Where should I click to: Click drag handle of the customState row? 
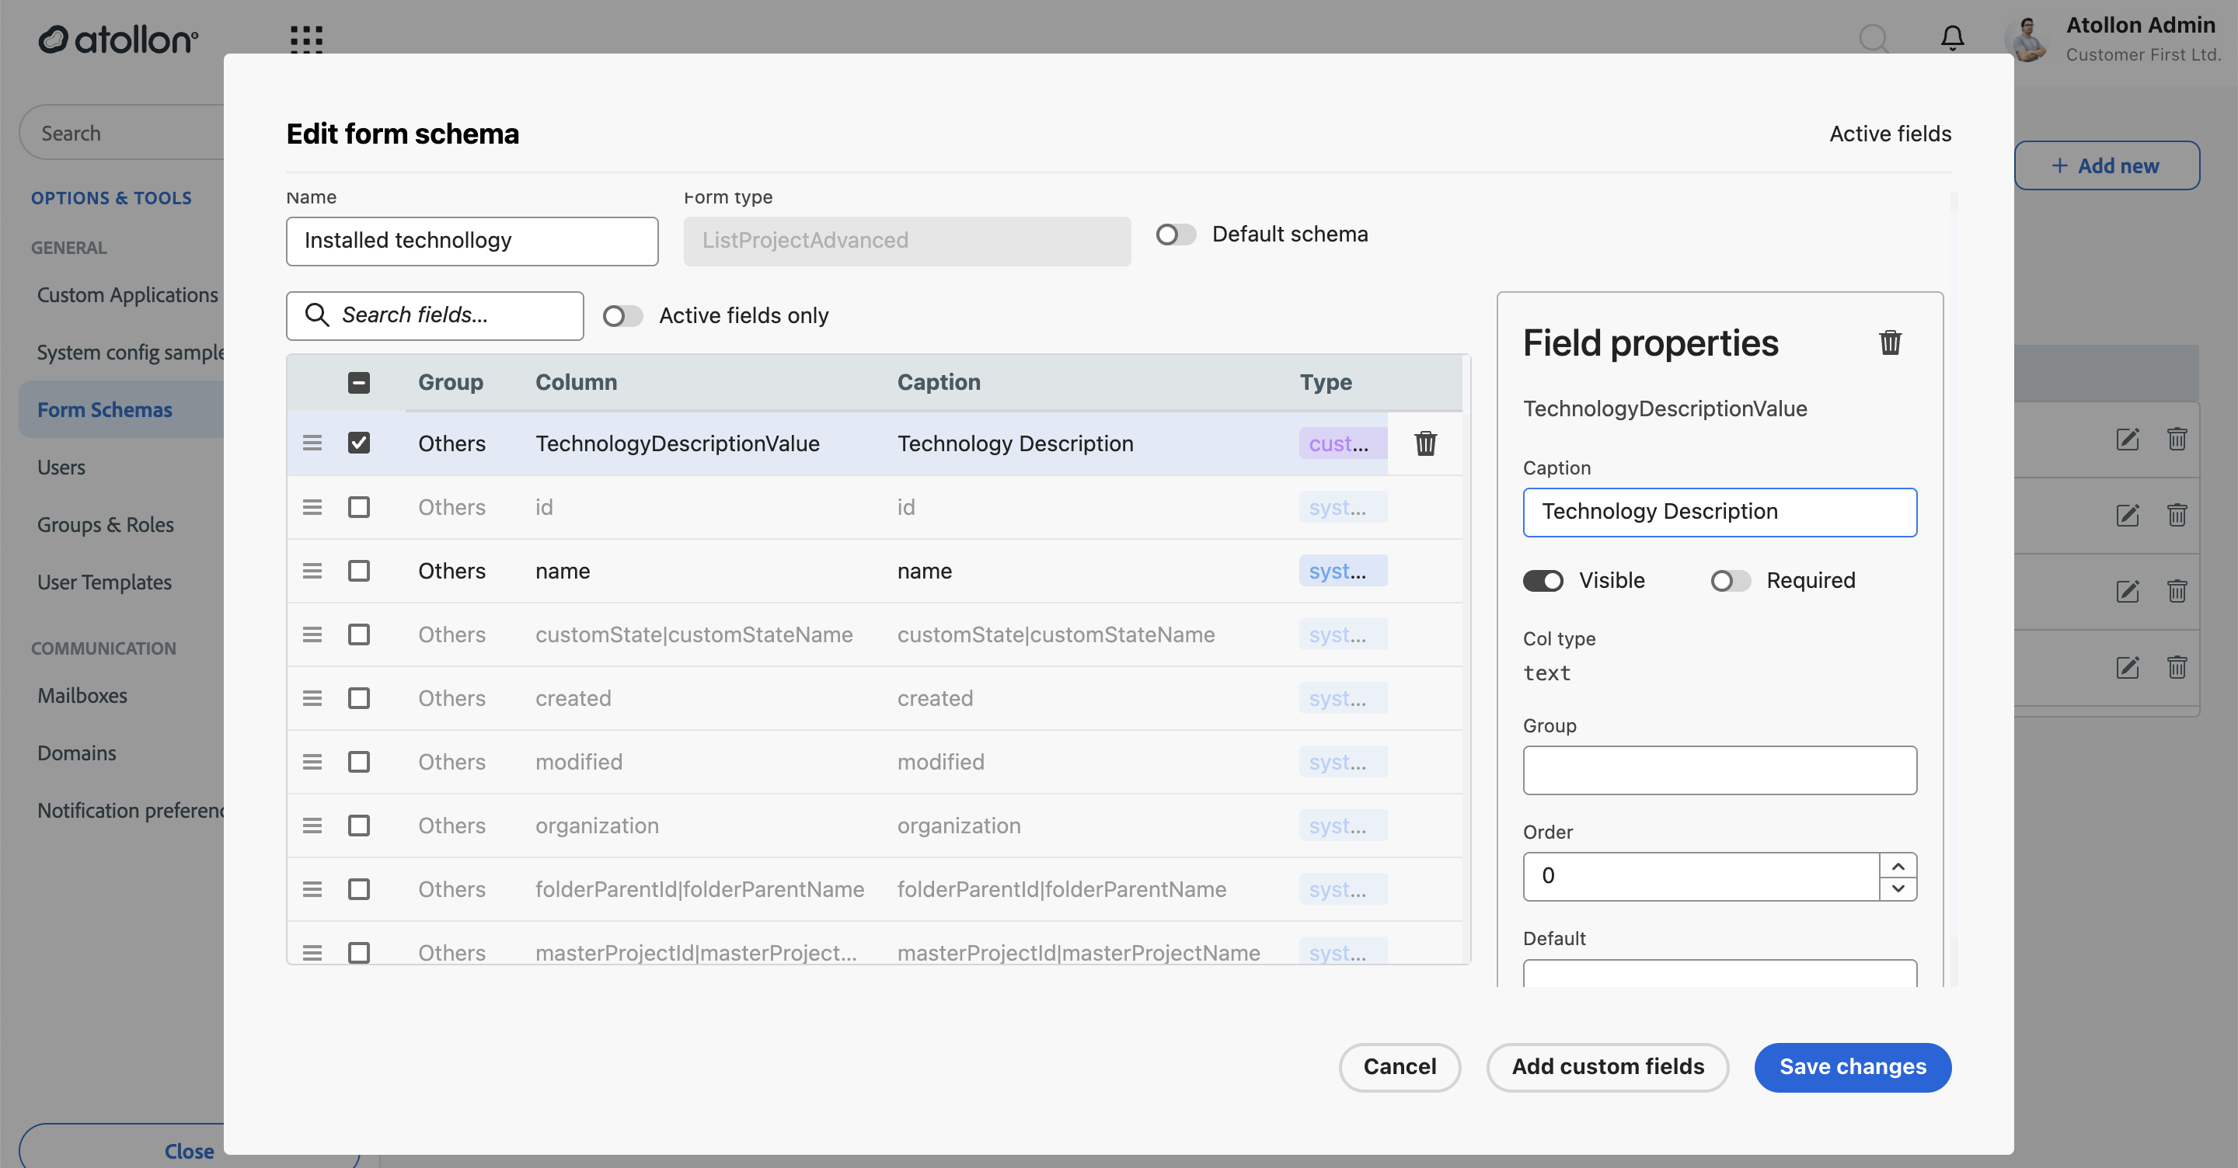pyautogui.click(x=312, y=634)
